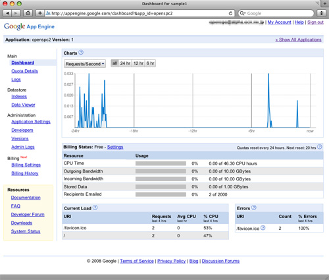Click the site icon in the address bar
The width and height of the screenshot is (329, 280).
(48, 13)
